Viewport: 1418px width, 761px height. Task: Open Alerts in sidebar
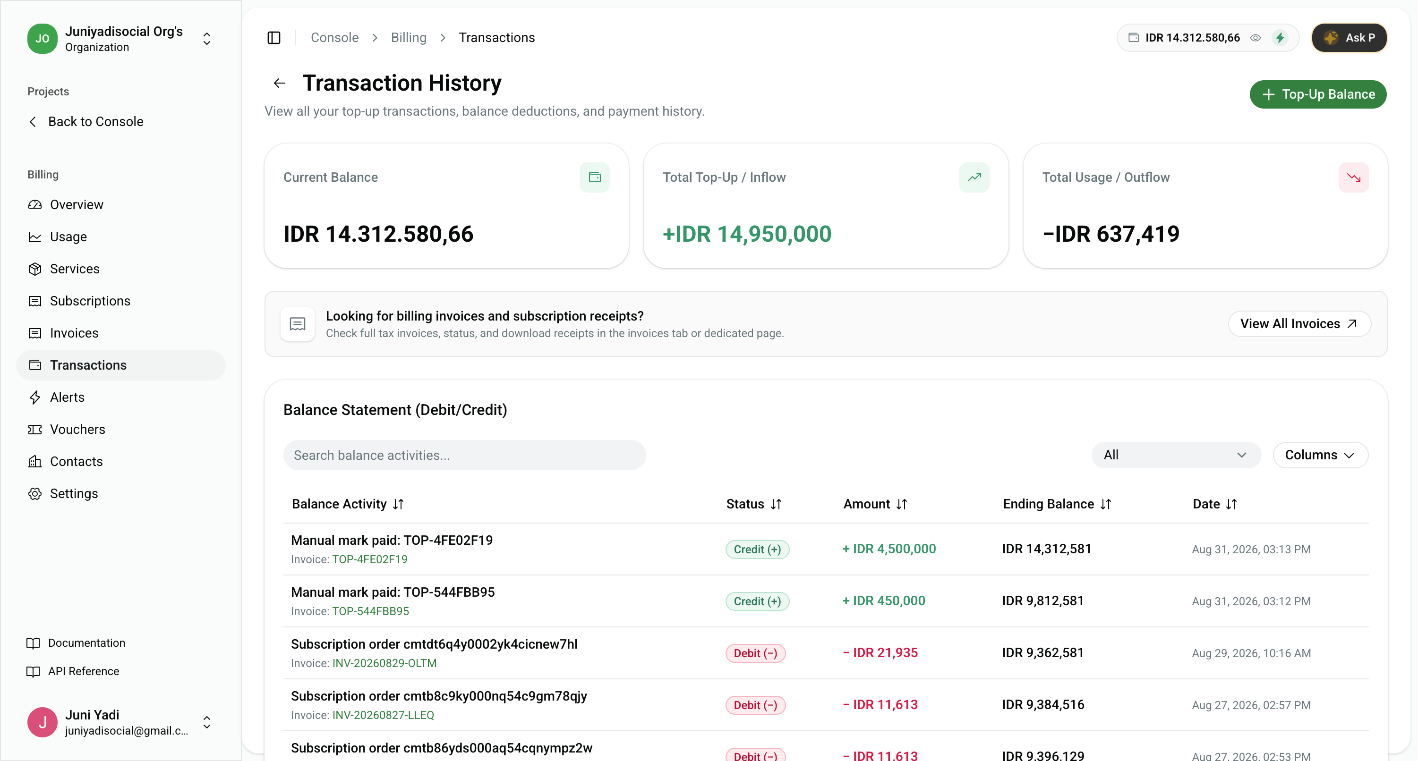click(121, 397)
